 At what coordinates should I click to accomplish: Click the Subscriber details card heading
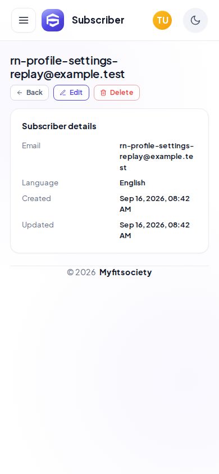click(59, 126)
